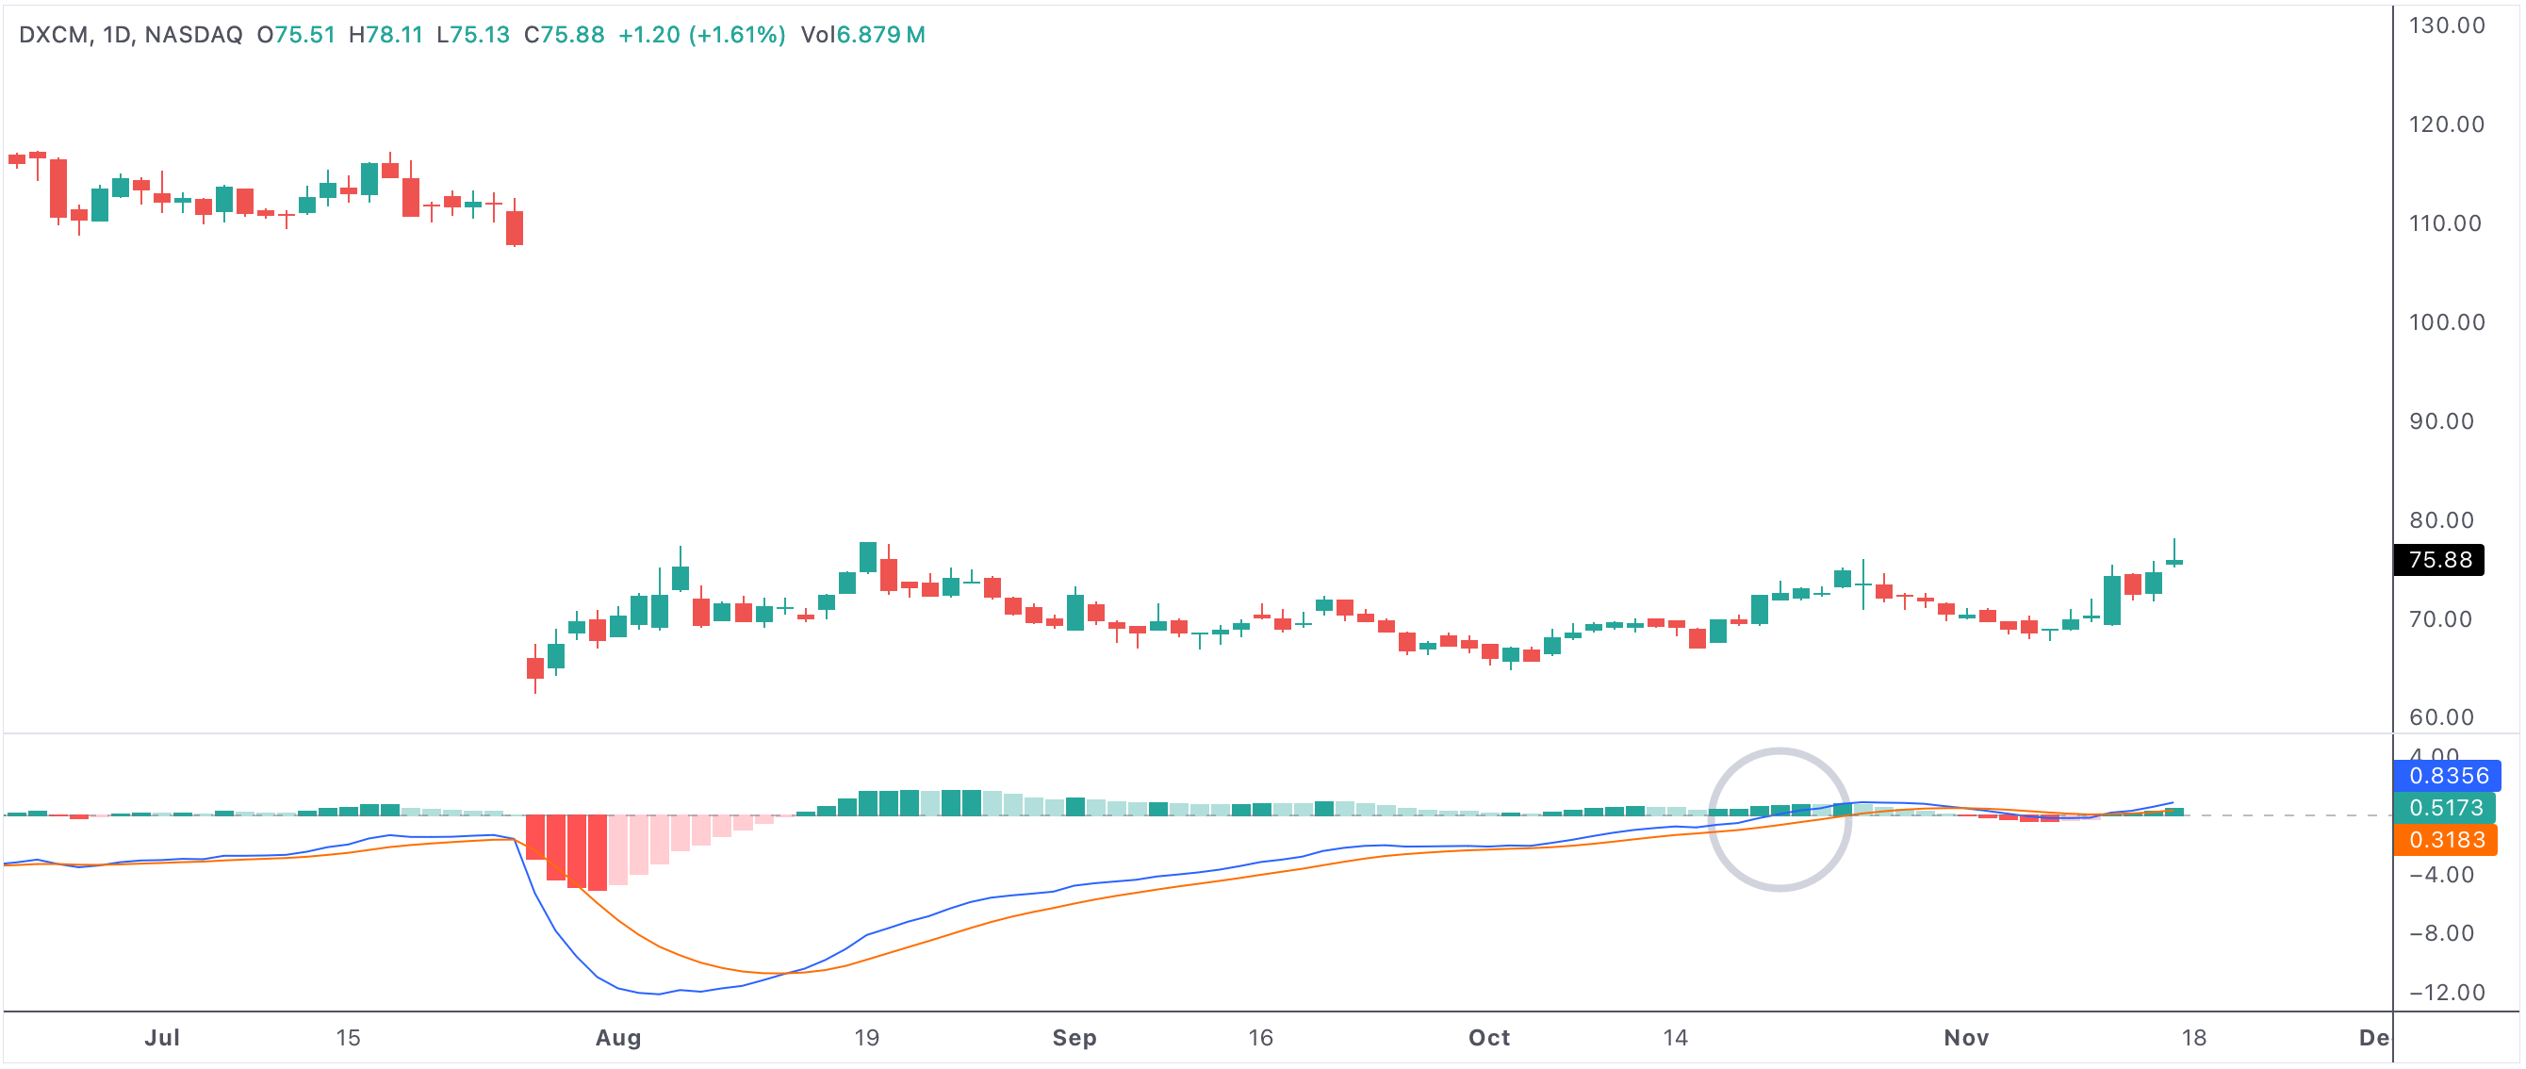Click the 19 August time axis label

866,1038
